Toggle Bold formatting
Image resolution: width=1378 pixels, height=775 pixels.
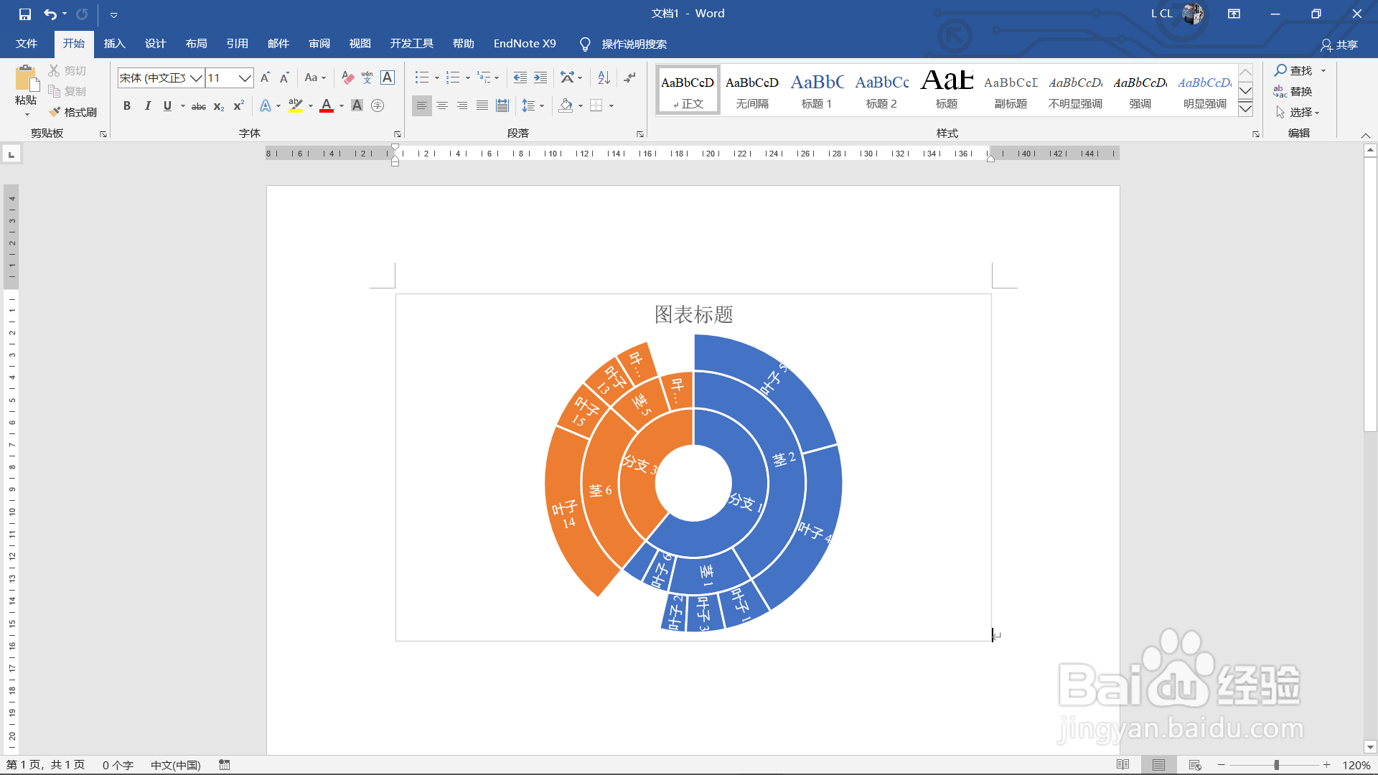click(x=127, y=105)
